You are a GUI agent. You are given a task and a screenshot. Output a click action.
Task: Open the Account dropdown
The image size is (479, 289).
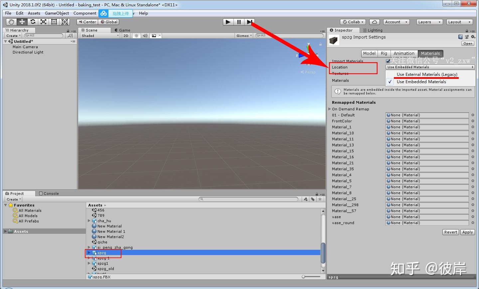point(397,22)
